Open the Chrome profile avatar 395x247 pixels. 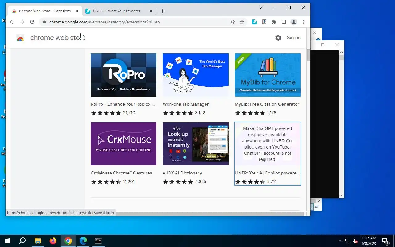294,22
